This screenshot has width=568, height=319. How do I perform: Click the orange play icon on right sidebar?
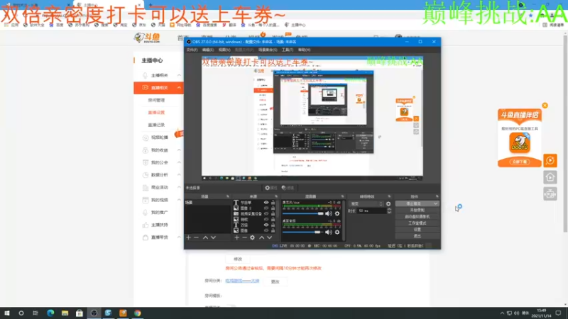550,160
